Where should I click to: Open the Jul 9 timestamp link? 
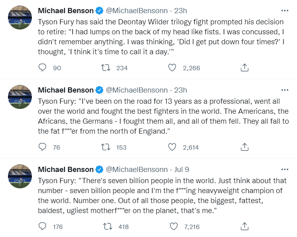pos(182,169)
